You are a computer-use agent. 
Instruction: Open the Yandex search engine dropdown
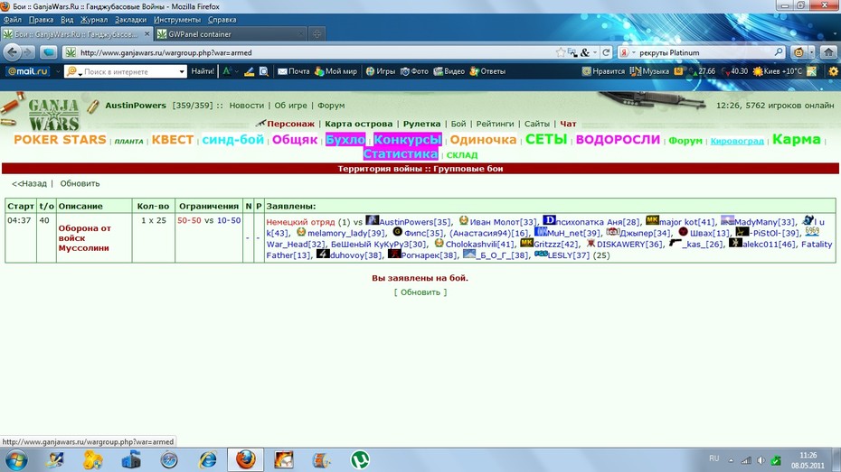tap(633, 52)
